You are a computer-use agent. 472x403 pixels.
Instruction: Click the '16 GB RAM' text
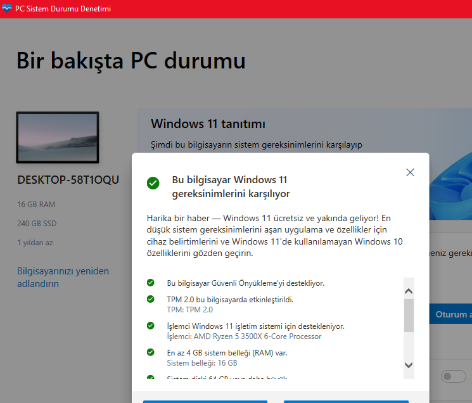[x=36, y=205]
